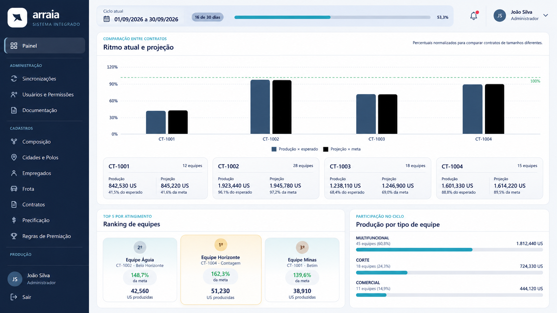Click the Usuários e Permissões user icon
The height and width of the screenshot is (313, 557).
click(x=14, y=94)
